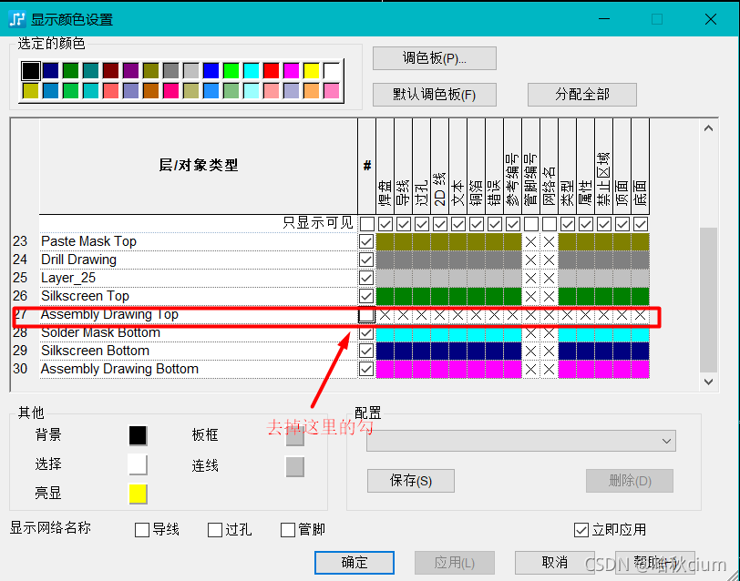The width and height of the screenshot is (740, 581).
Task: Click Silkscreen Bottom 过孔 navy color cell
Action: pyautogui.click(x=421, y=351)
